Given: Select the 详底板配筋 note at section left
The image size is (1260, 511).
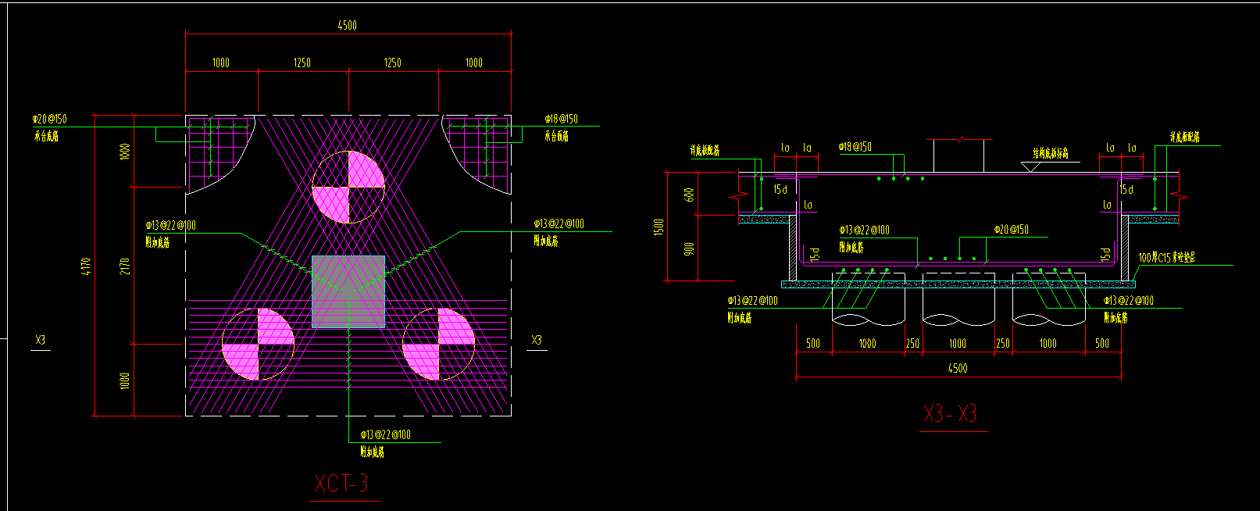Looking at the screenshot, I should (705, 151).
